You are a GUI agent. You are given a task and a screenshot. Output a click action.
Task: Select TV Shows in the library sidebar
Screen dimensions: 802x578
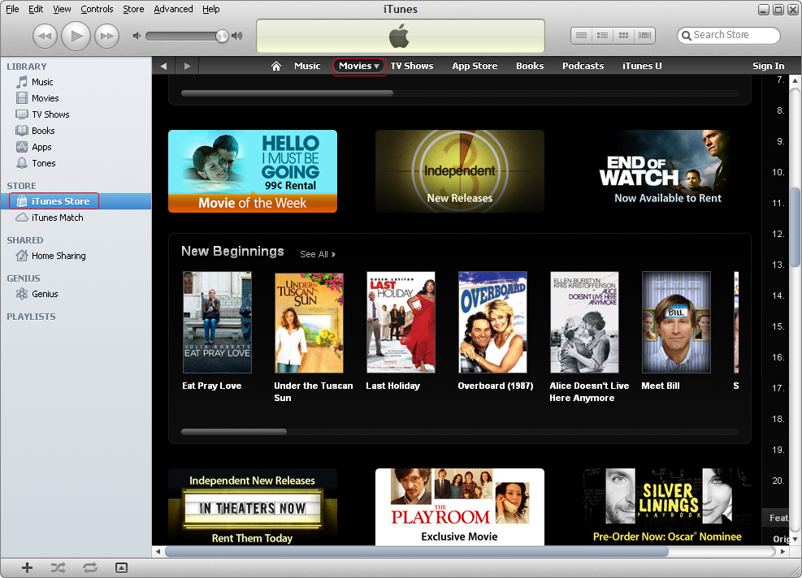(x=76, y=115)
